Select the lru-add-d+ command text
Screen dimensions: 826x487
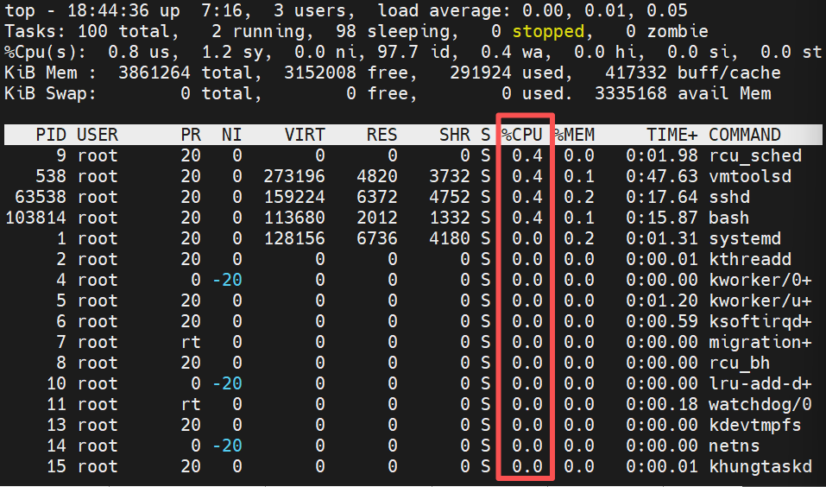pyautogui.click(x=760, y=383)
